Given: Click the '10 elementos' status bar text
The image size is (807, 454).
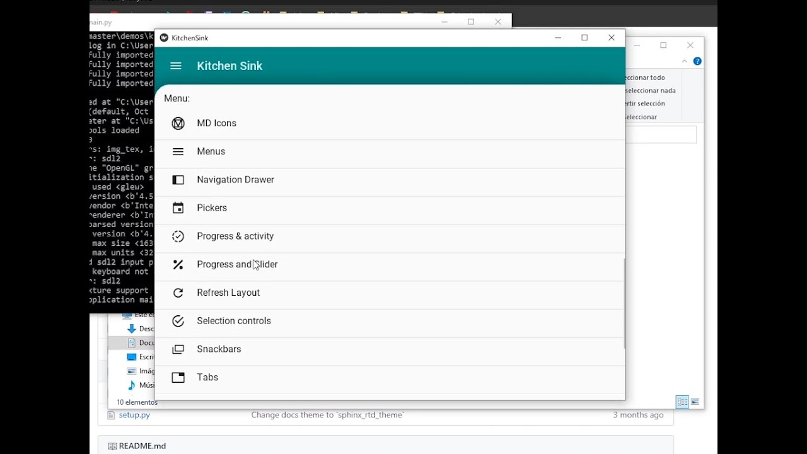Looking at the screenshot, I should point(137,402).
